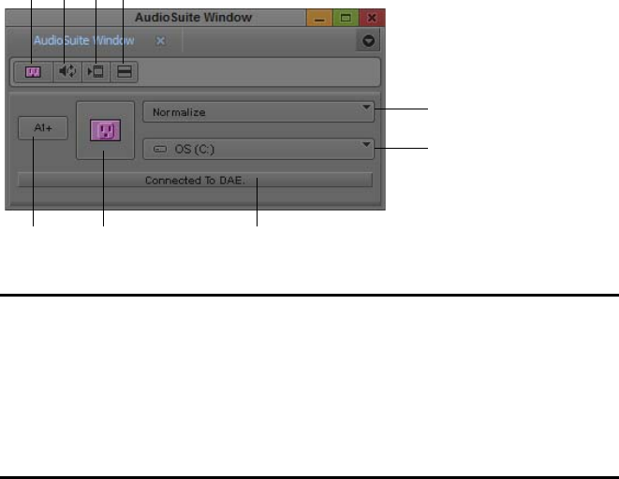Open the OS (C:) target drive menu
The height and width of the screenshot is (479, 619).
coord(258,149)
